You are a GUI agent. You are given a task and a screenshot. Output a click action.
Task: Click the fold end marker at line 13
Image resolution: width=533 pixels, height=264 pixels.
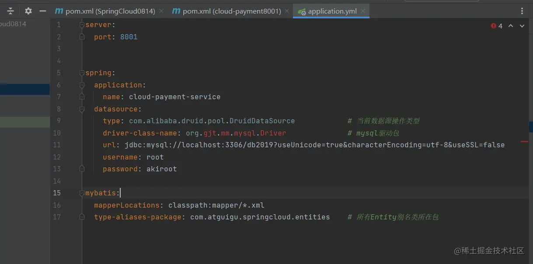[x=82, y=169]
